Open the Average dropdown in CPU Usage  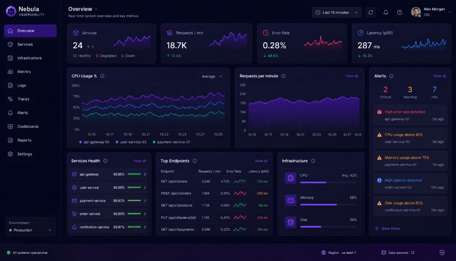tap(212, 76)
